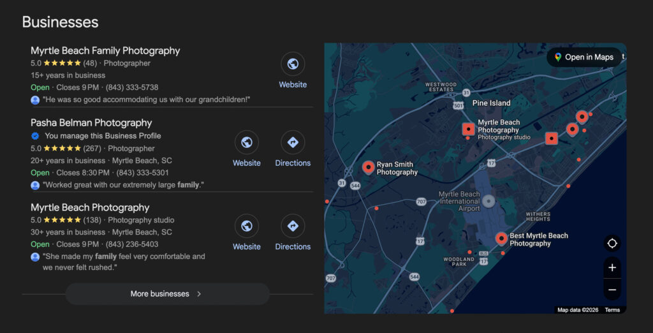Click the Myrtle Beach Photography studio map marker
The height and width of the screenshot is (333, 653).
click(469, 129)
